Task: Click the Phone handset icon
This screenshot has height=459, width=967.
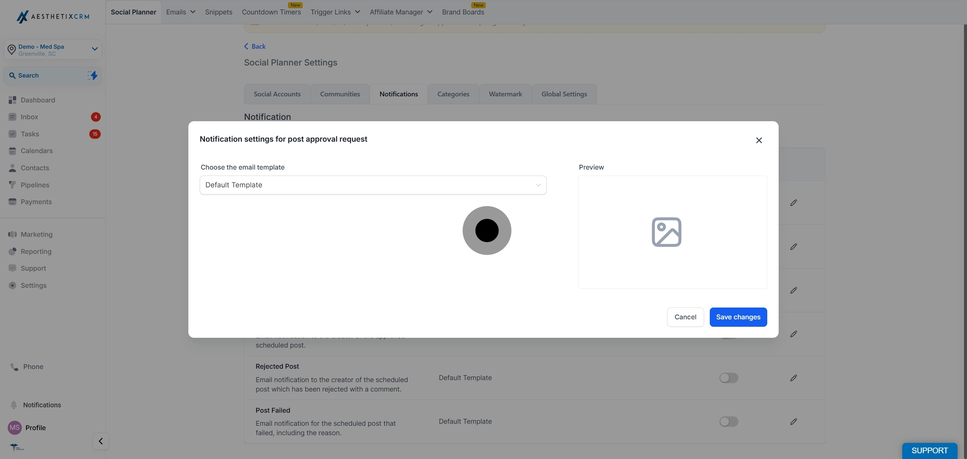Action: (x=14, y=367)
